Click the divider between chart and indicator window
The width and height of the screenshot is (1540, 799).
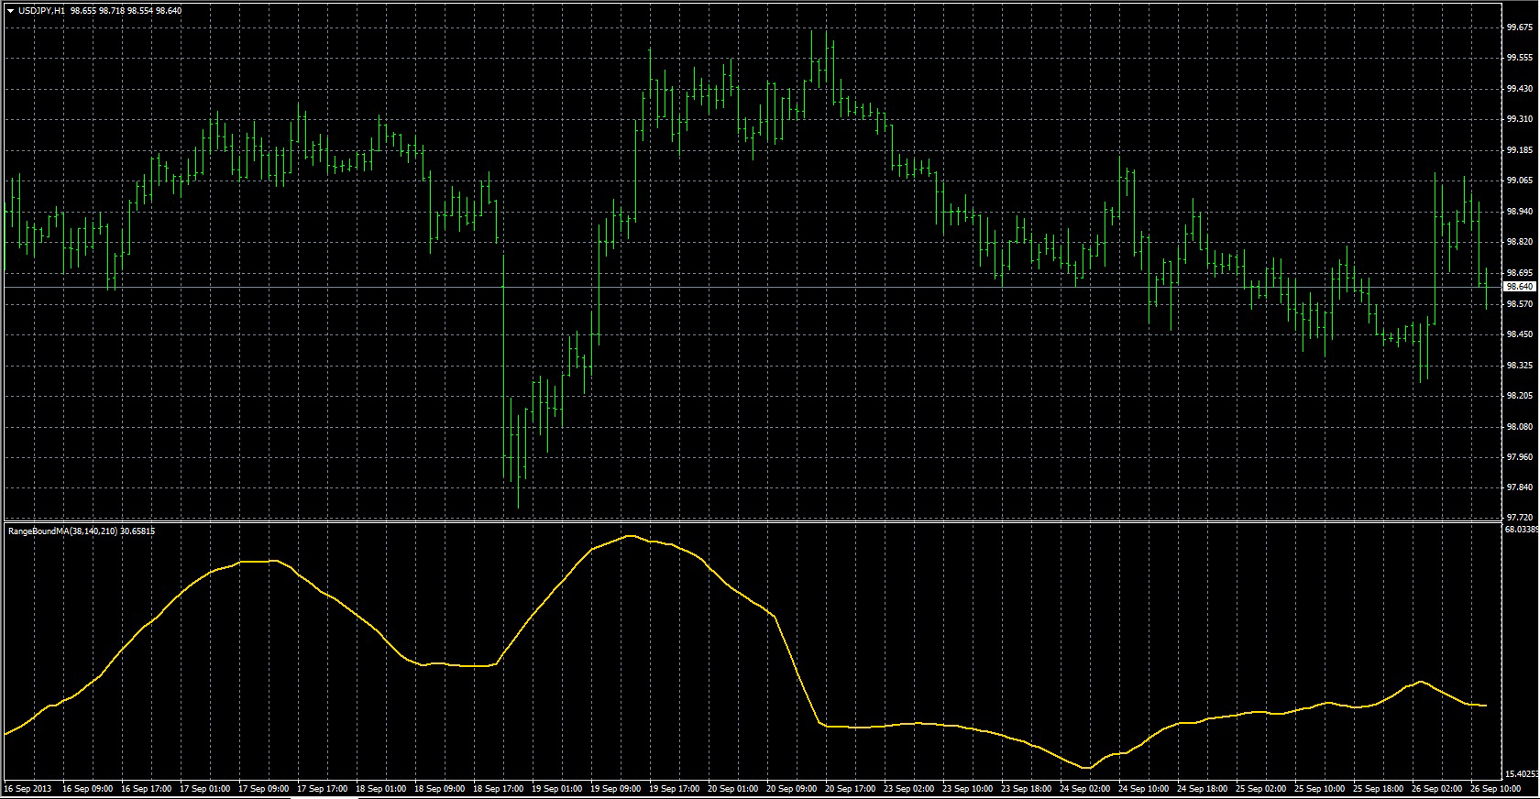[x=733, y=522]
